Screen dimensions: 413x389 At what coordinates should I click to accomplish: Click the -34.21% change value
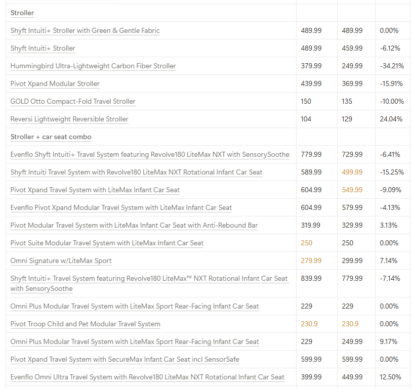pos(392,66)
